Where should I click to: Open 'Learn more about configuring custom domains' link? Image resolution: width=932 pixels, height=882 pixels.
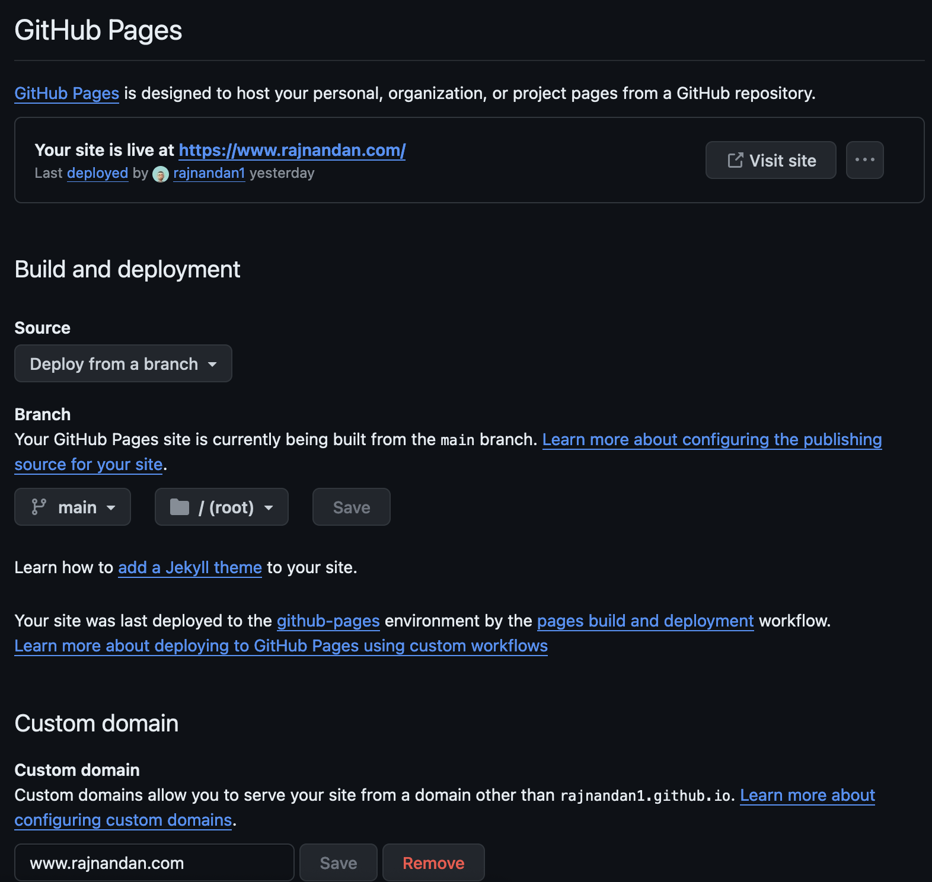807,795
